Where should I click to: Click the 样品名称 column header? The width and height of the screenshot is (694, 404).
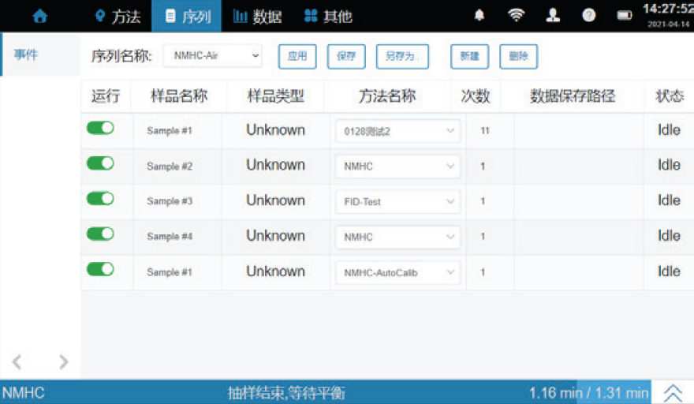click(x=179, y=95)
